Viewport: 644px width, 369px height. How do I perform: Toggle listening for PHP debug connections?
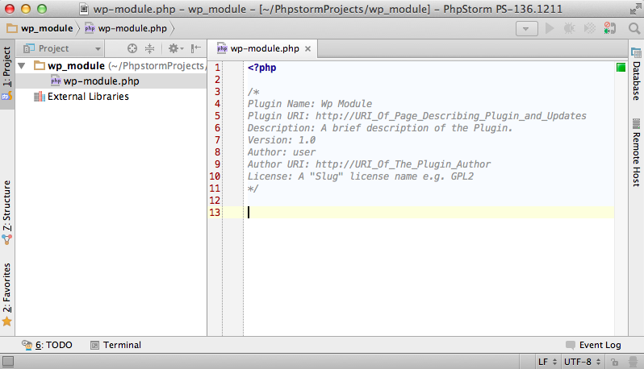(x=610, y=28)
